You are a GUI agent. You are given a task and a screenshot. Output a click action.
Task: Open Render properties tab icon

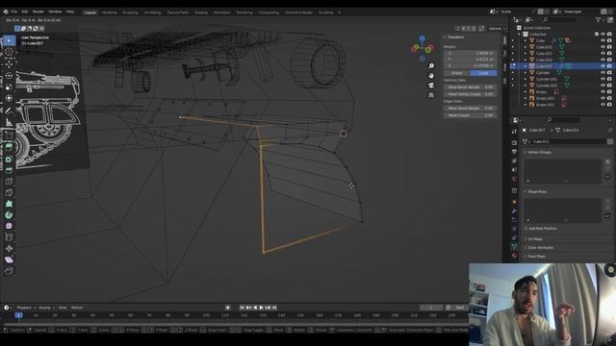[x=514, y=142]
